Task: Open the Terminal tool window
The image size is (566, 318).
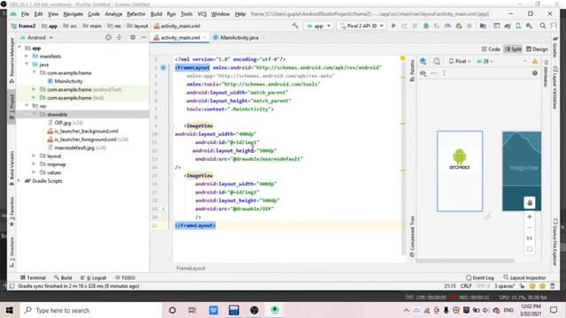Action: [x=34, y=277]
